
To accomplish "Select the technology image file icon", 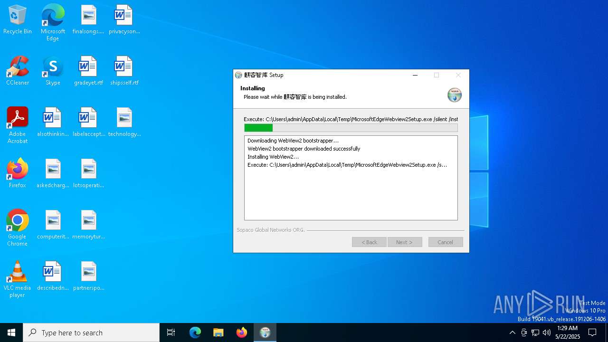I will pyautogui.click(x=124, y=122).
